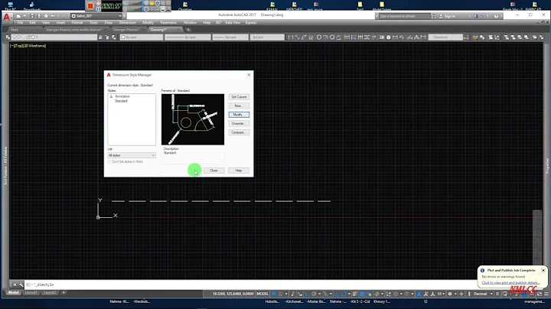The width and height of the screenshot is (551, 309).
Task: Toggle object snap in status bar
Action: 344,294
